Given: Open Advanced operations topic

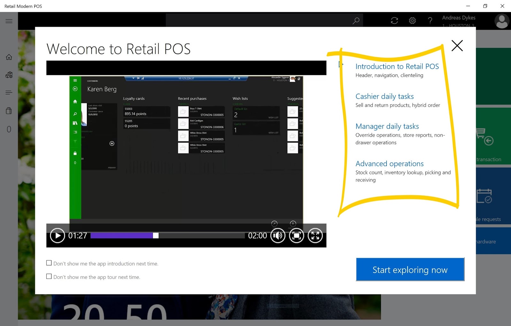Looking at the screenshot, I should [x=390, y=164].
